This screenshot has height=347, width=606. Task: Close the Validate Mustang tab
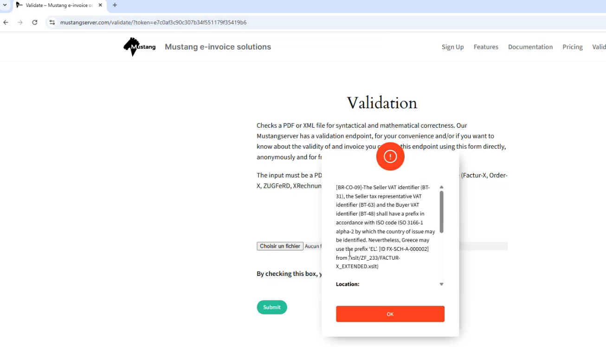click(100, 5)
